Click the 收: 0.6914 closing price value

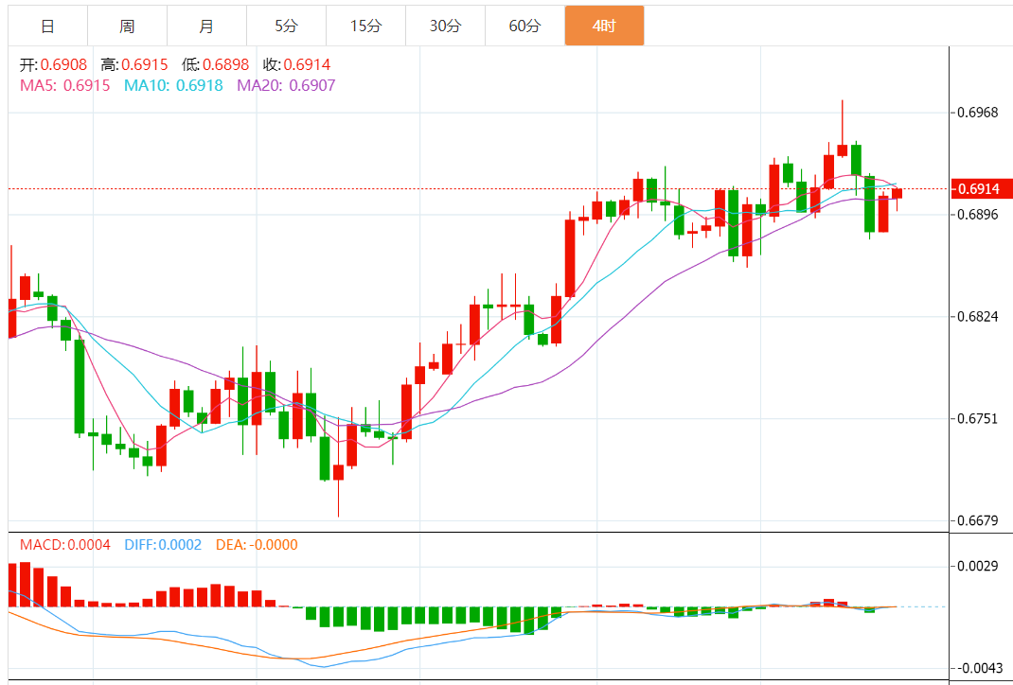tap(296, 65)
